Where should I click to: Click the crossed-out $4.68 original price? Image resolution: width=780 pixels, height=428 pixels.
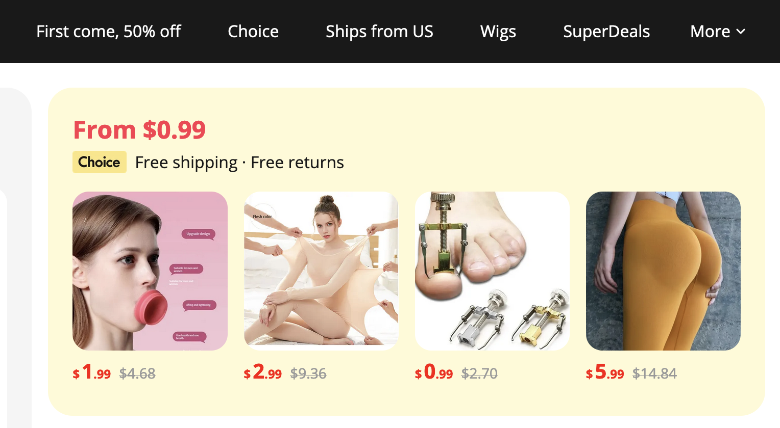pyautogui.click(x=137, y=374)
